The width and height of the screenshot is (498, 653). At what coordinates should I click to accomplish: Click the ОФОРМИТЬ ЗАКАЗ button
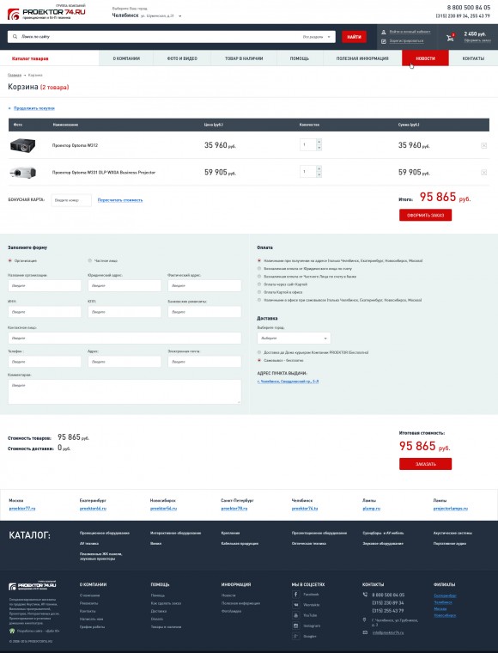pyautogui.click(x=425, y=216)
